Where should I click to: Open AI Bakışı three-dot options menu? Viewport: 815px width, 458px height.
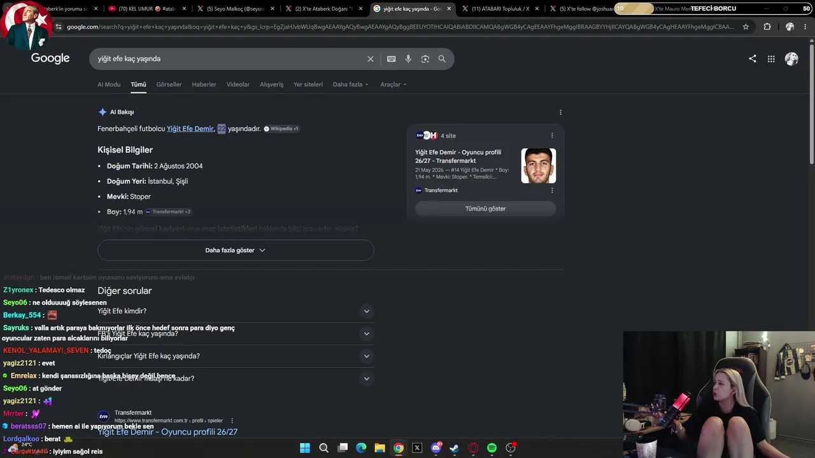point(560,112)
